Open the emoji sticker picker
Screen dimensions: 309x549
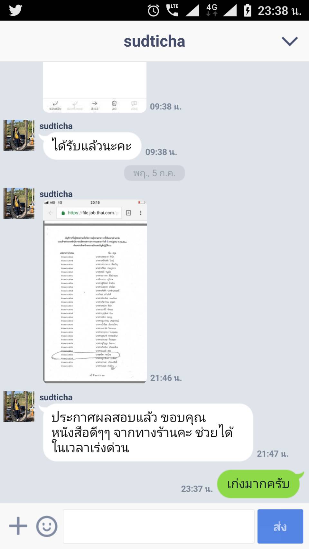(x=47, y=526)
